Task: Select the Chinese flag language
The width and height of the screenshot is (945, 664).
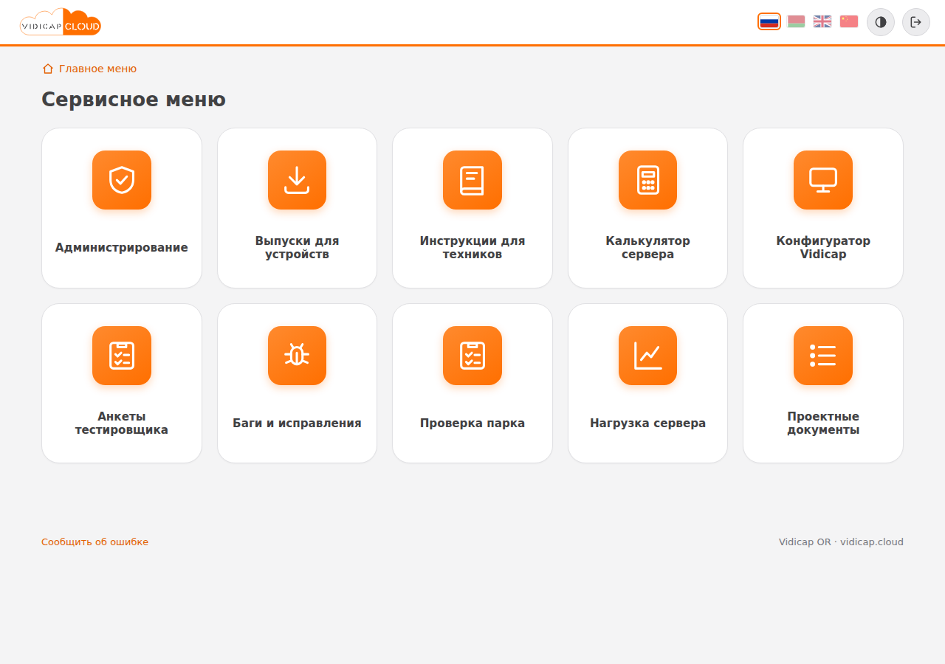Action: coord(849,21)
